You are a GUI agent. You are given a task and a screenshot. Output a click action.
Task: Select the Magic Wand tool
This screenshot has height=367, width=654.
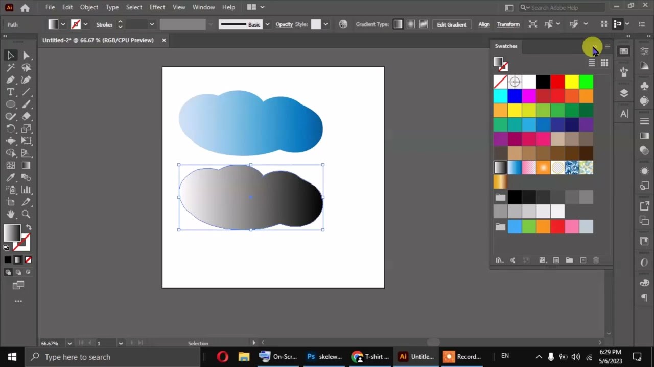[11, 67]
